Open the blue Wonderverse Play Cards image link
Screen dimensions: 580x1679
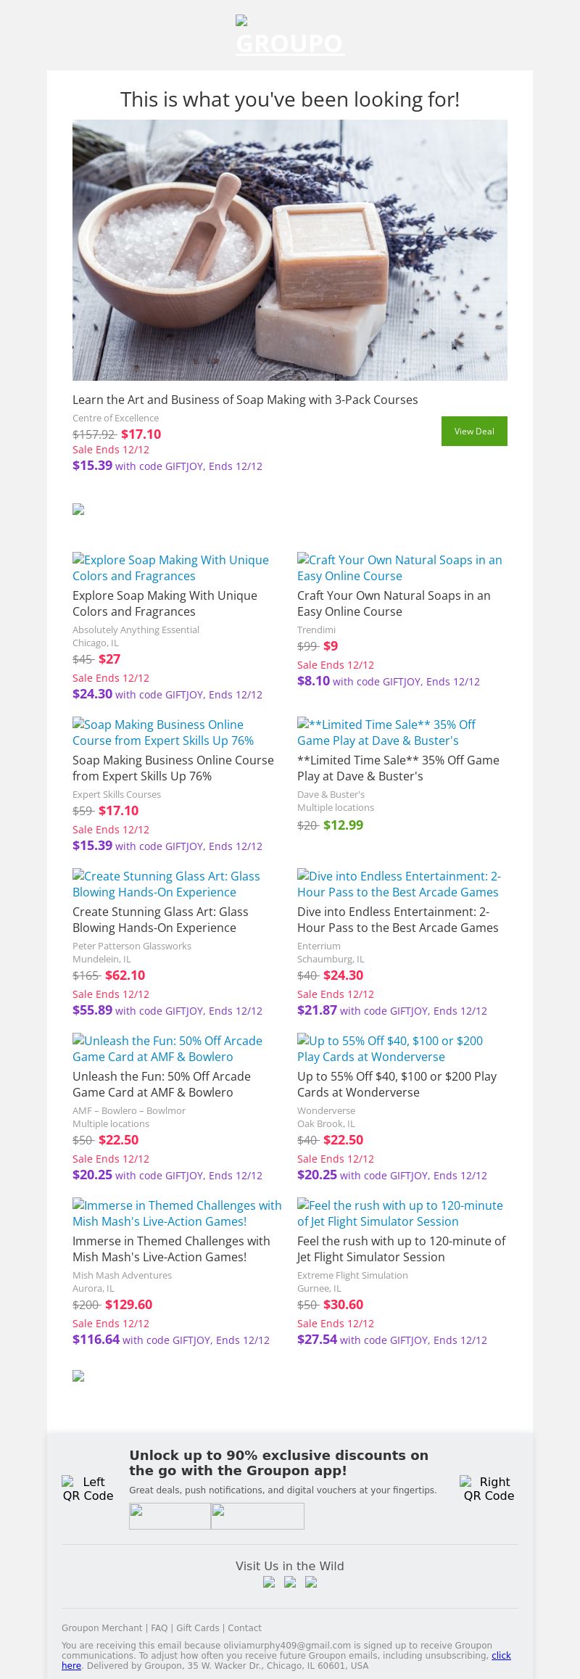click(x=390, y=1049)
